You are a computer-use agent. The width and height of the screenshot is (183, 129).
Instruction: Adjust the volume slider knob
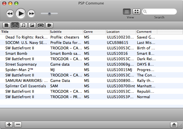[x=49, y=13]
